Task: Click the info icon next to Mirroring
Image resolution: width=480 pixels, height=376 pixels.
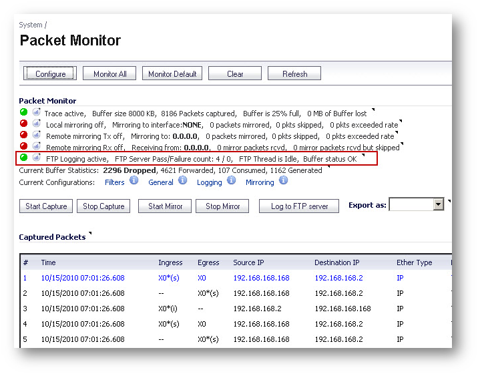Action: (x=284, y=181)
